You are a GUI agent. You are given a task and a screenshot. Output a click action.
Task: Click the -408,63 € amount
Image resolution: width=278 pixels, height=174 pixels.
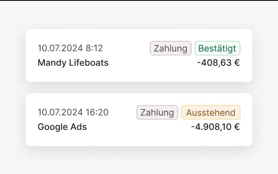point(219,63)
